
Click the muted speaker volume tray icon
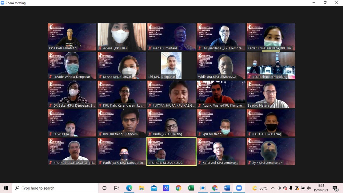coord(309,188)
